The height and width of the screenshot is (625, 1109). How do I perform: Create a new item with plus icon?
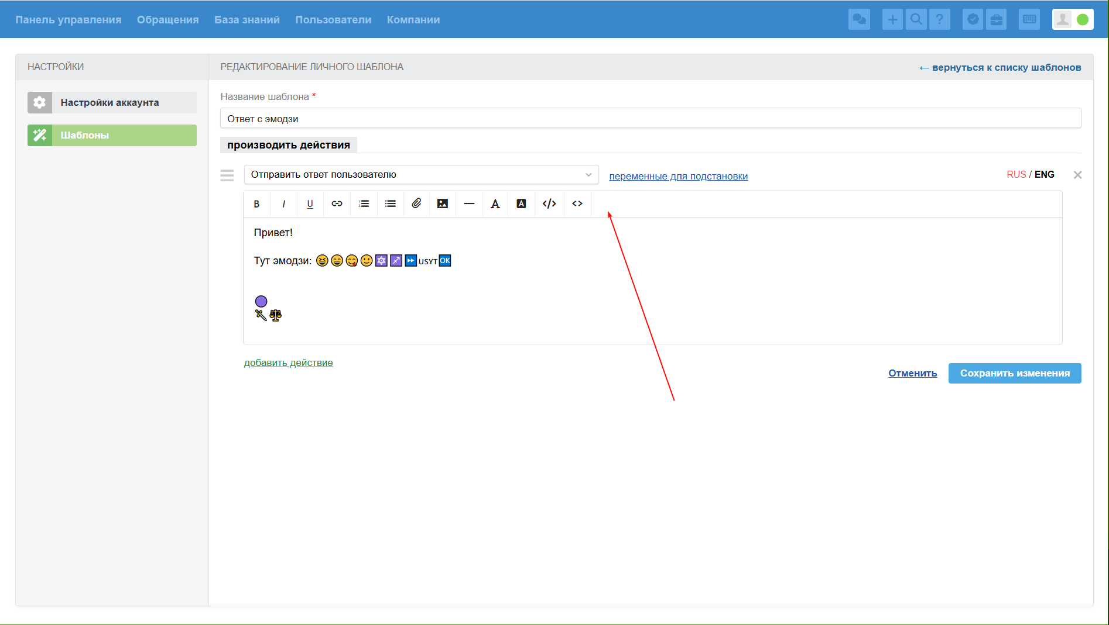click(892, 19)
